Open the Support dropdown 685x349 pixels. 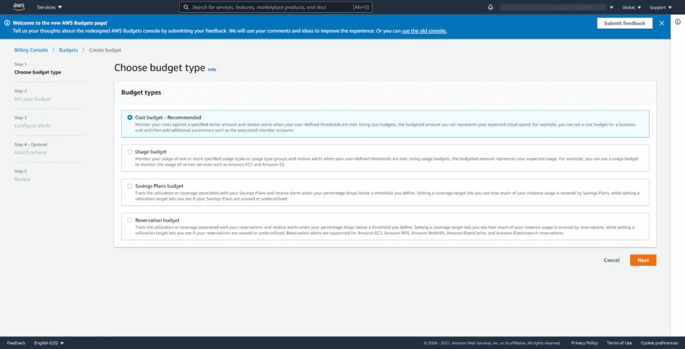click(x=660, y=7)
